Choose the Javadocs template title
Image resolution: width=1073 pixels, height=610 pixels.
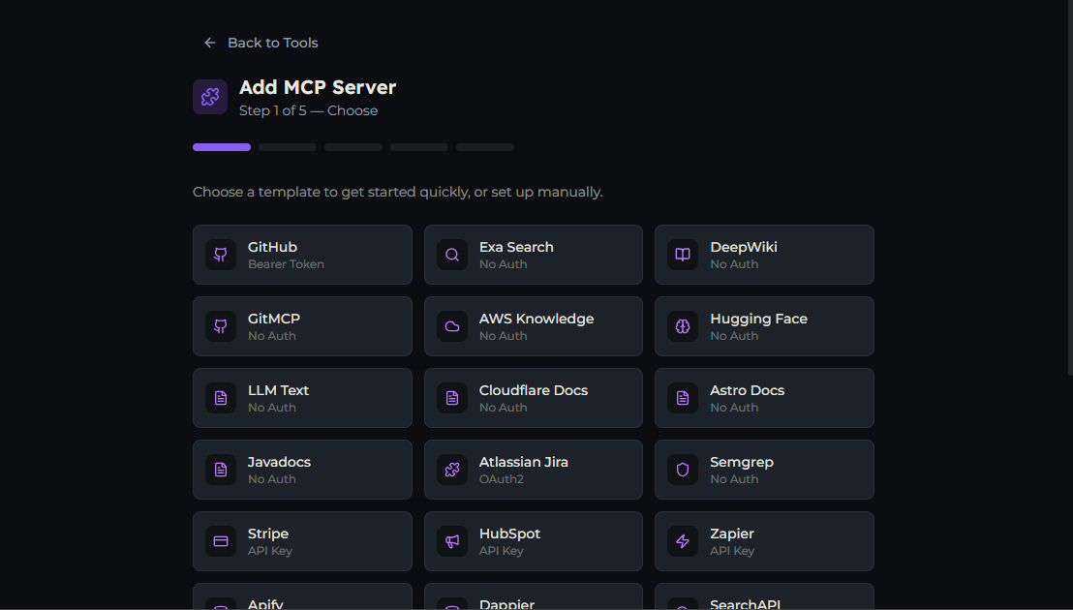tap(279, 462)
